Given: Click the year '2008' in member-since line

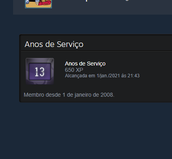Looking at the screenshot, I should [x=107, y=95].
